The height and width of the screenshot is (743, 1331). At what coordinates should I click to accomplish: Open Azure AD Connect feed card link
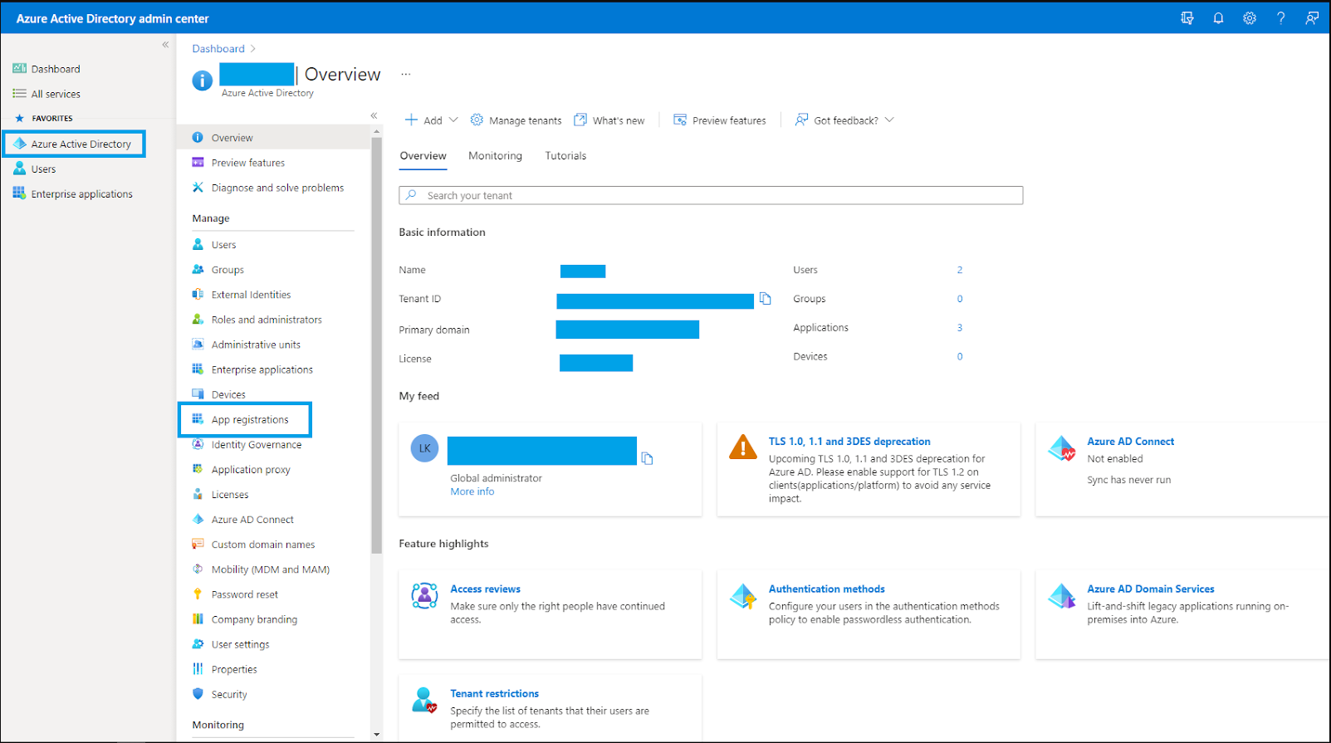point(1130,442)
